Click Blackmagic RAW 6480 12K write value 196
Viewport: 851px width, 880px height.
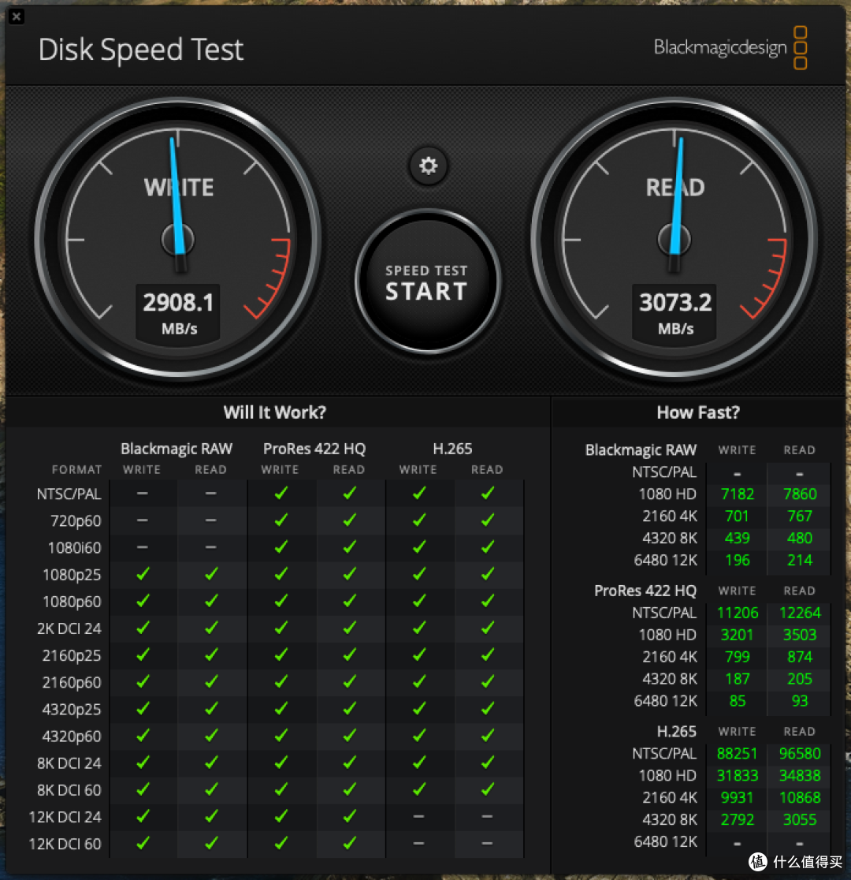pyautogui.click(x=737, y=560)
